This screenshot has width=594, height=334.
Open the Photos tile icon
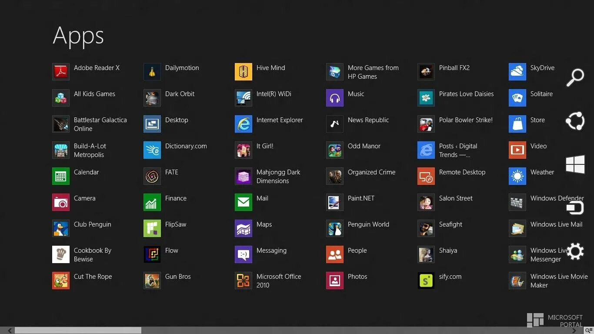(x=335, y=281)
